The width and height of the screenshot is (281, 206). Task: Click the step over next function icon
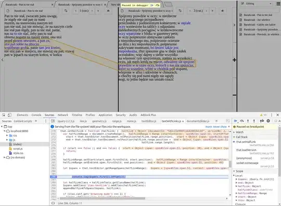tap(242, 121)
